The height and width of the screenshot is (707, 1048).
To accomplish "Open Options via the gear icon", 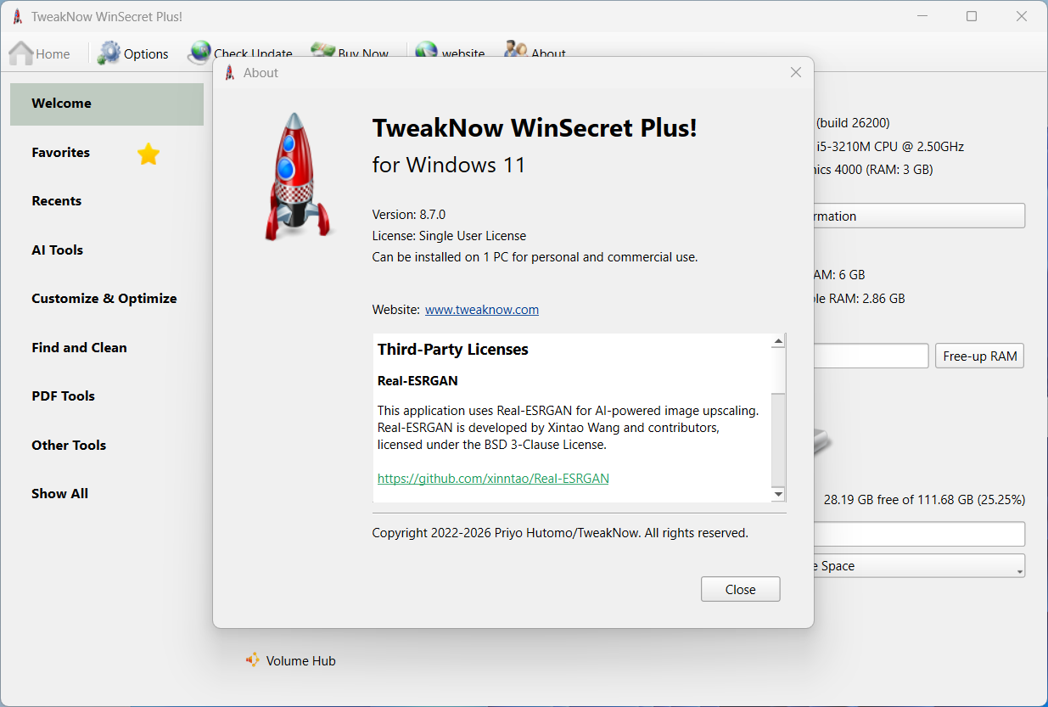I will (x=109, y=53).
